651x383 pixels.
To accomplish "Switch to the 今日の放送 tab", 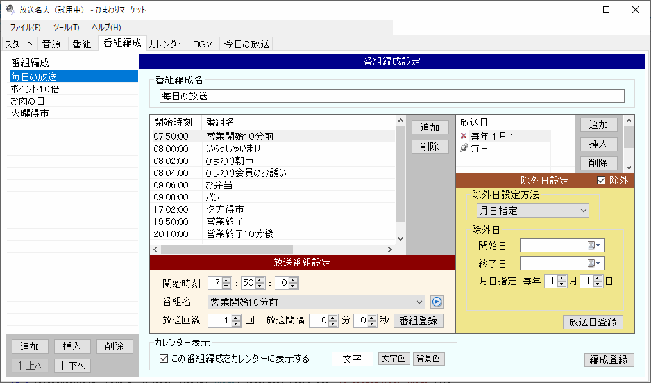I will click(x=246, y=44).
